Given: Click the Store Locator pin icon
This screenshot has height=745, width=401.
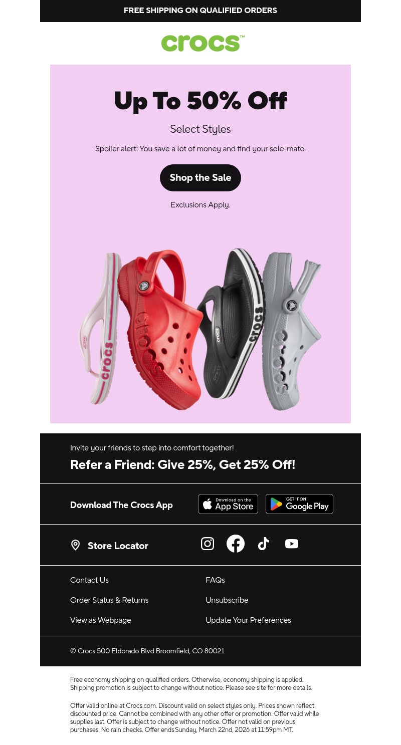Looking at the screenshot, I should [76, 545].
